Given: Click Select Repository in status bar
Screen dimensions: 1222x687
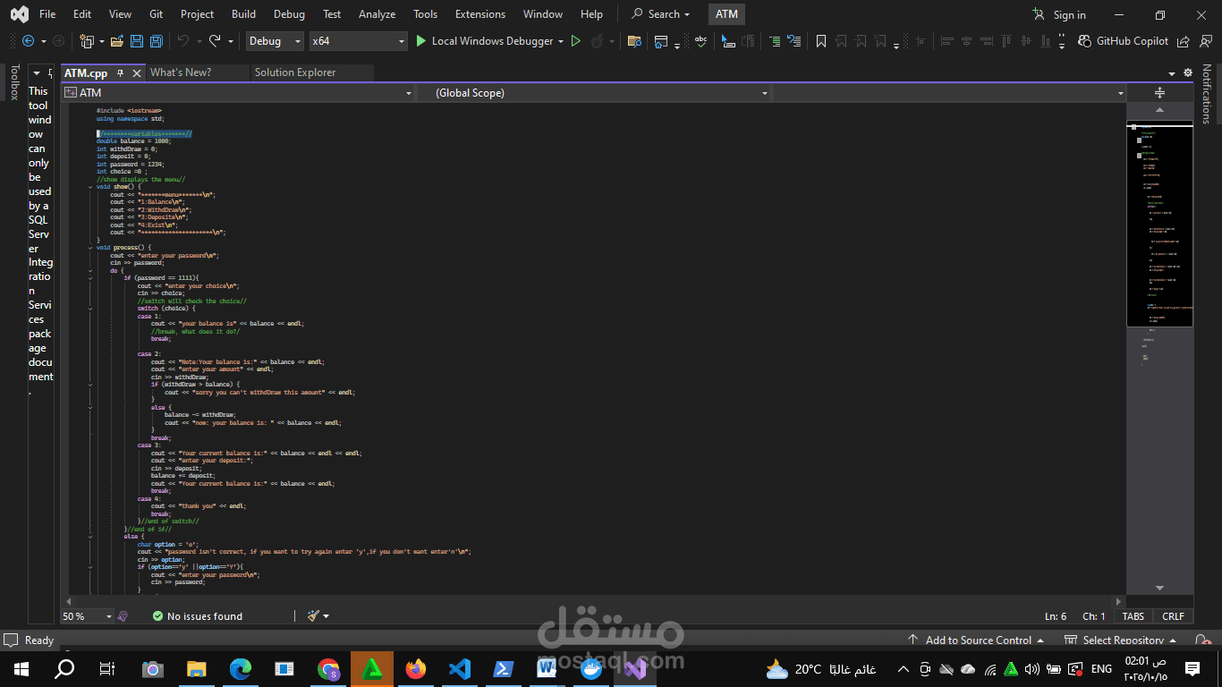Looking at the screenshot, I should click(1121, 640).
